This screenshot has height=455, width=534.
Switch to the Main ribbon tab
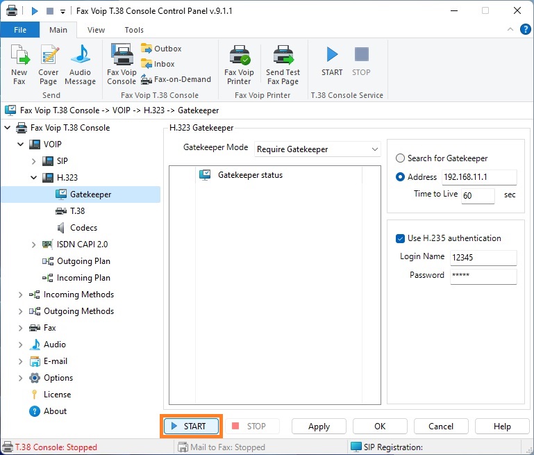click(x=58, y=30)
